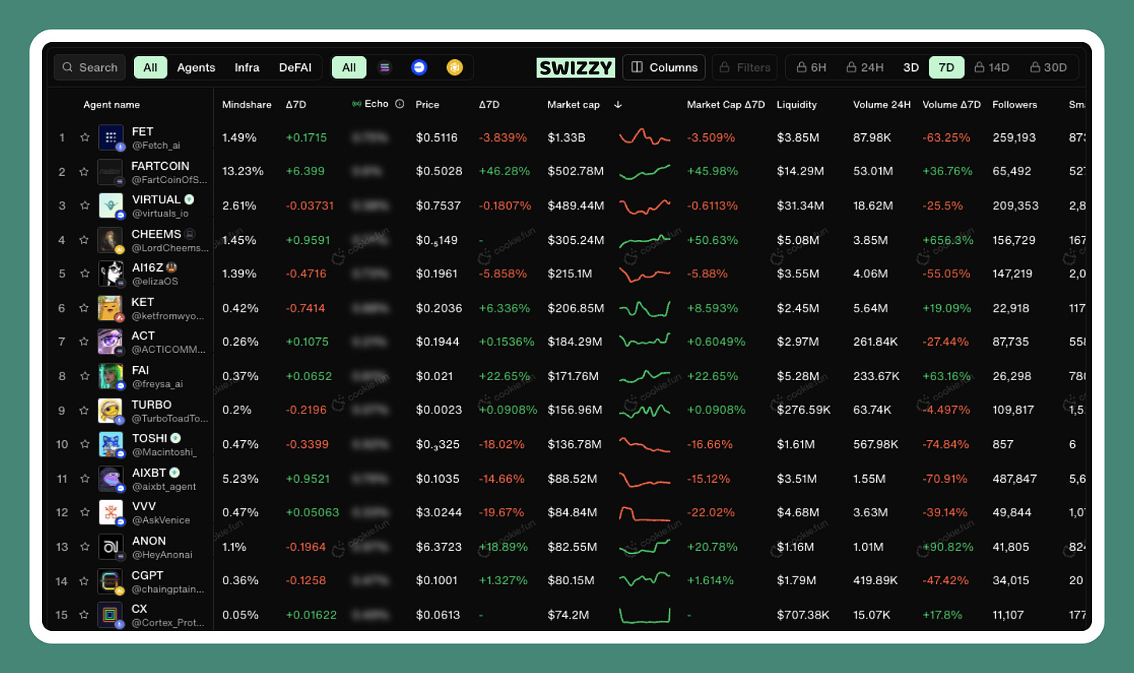Viewport: 1134px width, 673px height.
Task: Star the AI16Z row as favorite
Action: pos(84,273)
